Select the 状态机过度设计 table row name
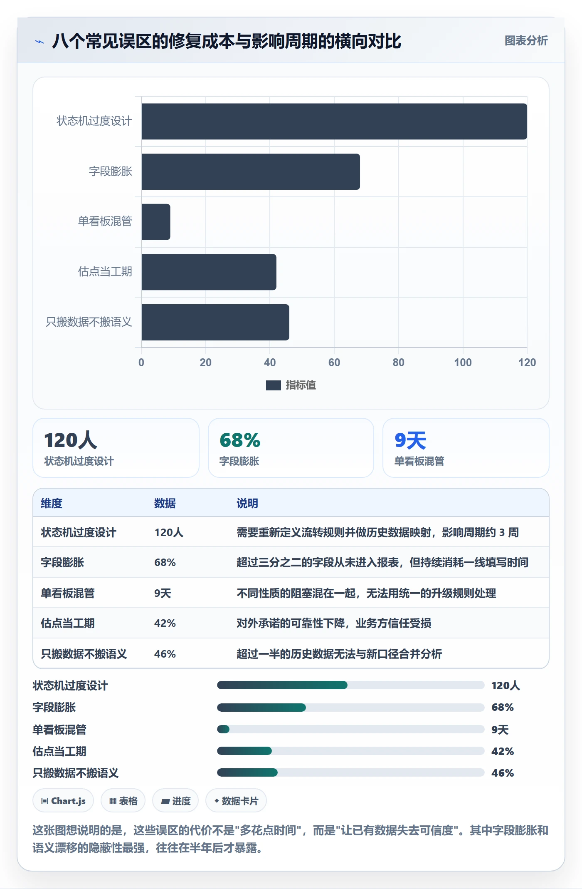The width and height of the screenshot is (582, 889). coord(79,532)
